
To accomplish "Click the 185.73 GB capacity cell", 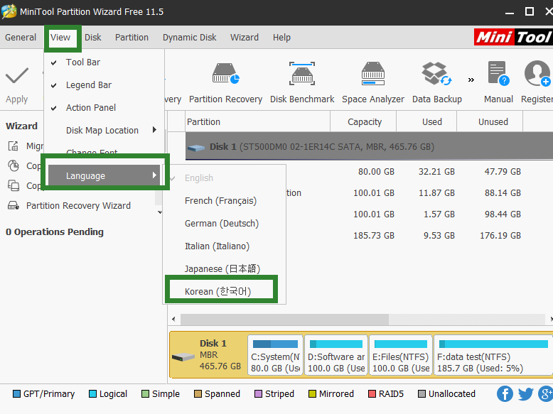I will 374,235.
